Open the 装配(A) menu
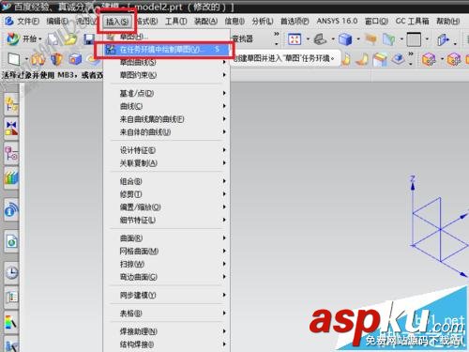469x352 pixels. point(205,22)
